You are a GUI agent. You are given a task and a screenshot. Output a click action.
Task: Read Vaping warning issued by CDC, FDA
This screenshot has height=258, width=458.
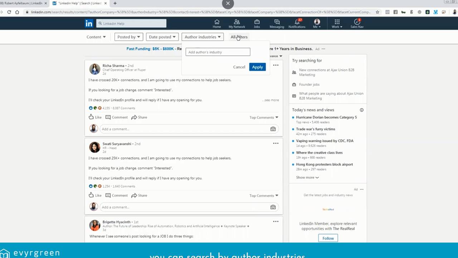[x=325, y=141]
